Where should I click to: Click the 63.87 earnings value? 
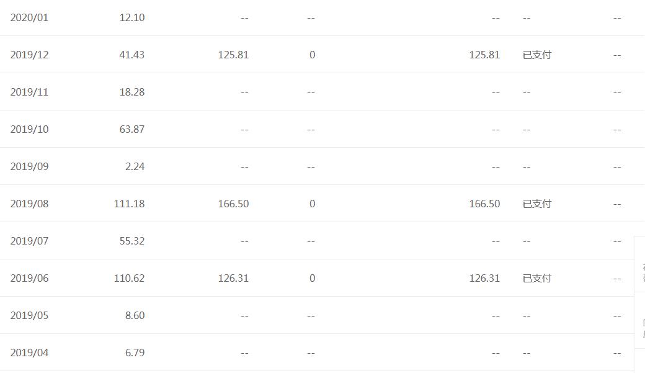pyautogui.click(x=131, y=129)
